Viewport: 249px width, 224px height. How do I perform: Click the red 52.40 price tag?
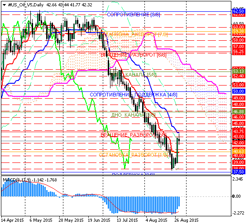click(x=239, y=76)
